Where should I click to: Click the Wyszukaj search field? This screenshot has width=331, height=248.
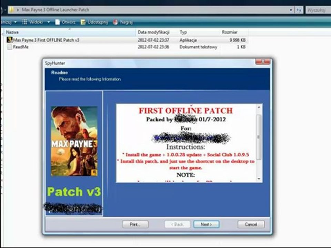pyautogui.click(x=318, y=10)
